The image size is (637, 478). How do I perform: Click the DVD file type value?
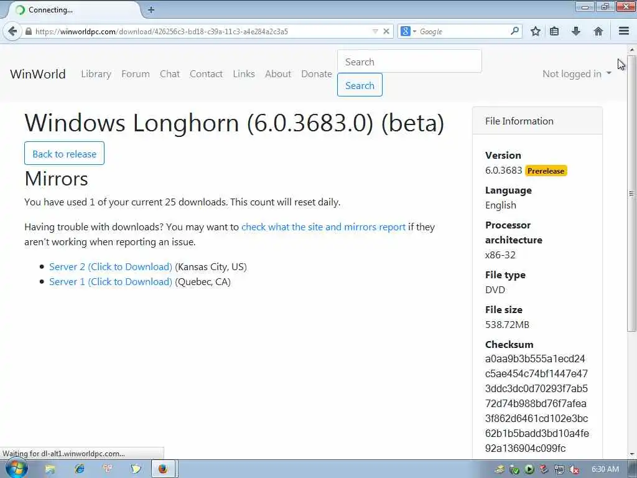[x=495, y=290]
